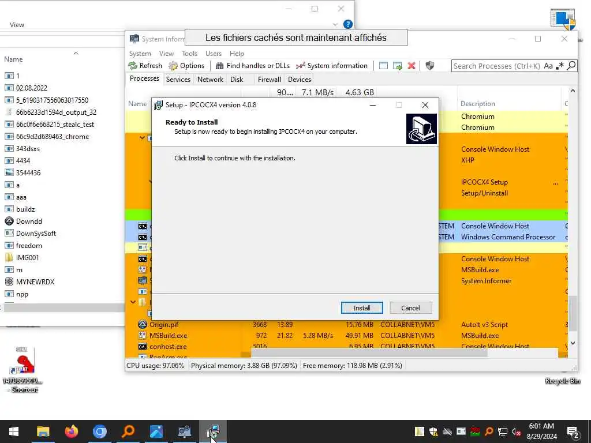The width and height of the screenshot is (591, 443).
Task: Click the find window toolbar icon
Action: [383, 66]
